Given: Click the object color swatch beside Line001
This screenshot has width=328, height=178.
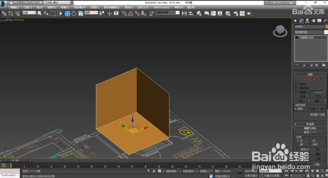Looking at the screenshot, I should click(x=326, y=26).
